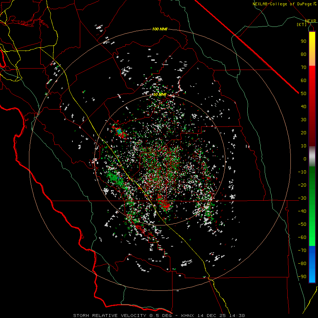Click the 60 value on the velocity scale
318x318 pixels.
(304, 80)
